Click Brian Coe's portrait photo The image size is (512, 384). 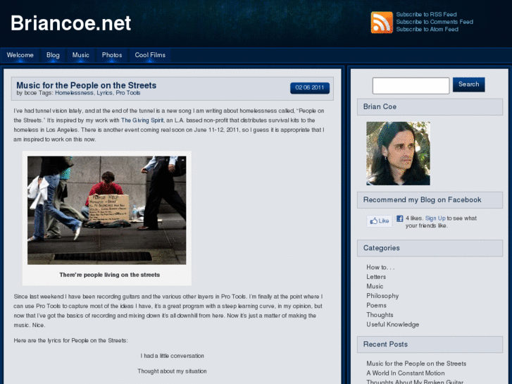click(398, 154)
